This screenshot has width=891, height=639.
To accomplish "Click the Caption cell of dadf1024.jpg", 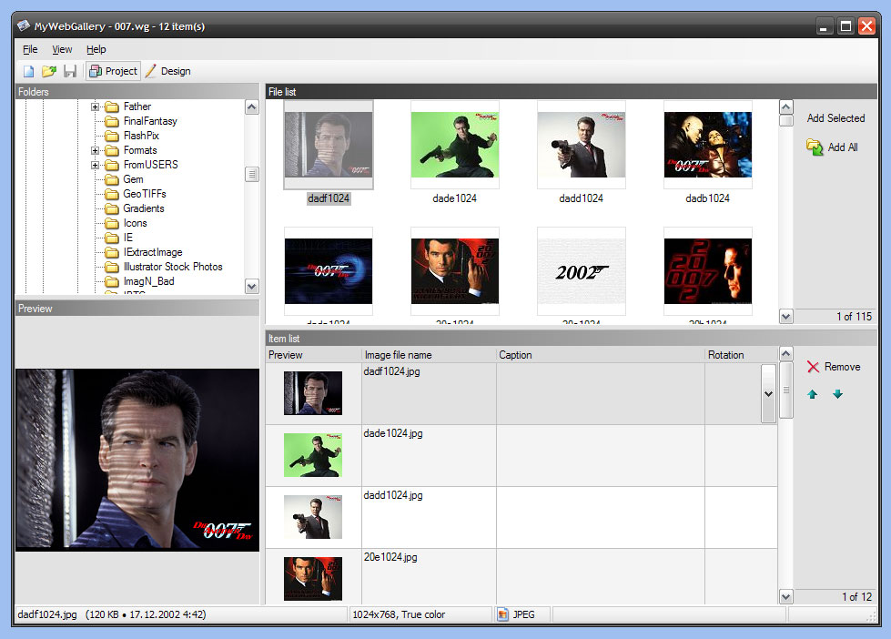I will [600, 393].
